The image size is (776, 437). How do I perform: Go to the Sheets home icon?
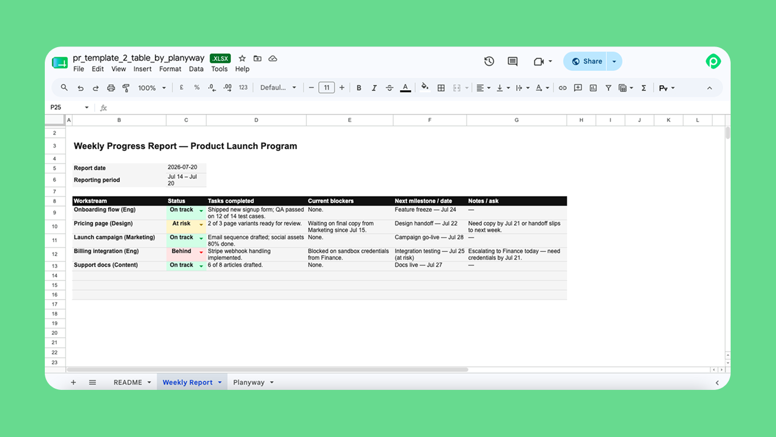pos(60,62)
